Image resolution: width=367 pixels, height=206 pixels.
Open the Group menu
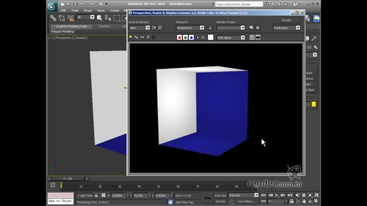(x=88, y=10)
